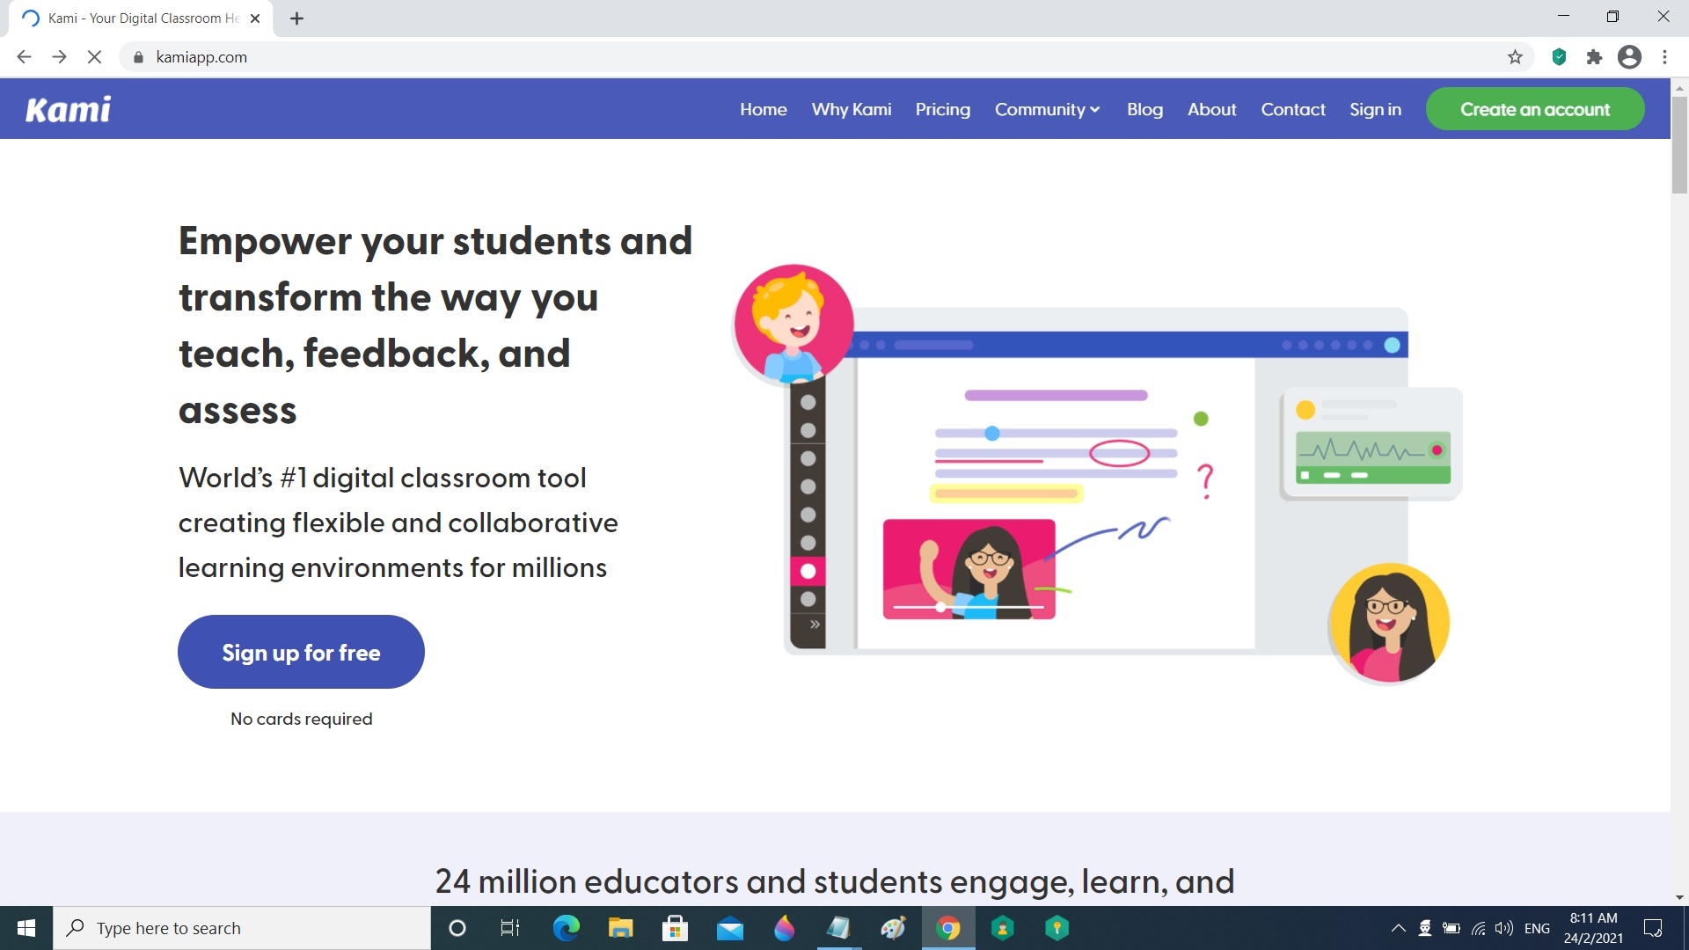1689x950 pixels.
Task: Go to Why Kami page
Action: [851, 109]
